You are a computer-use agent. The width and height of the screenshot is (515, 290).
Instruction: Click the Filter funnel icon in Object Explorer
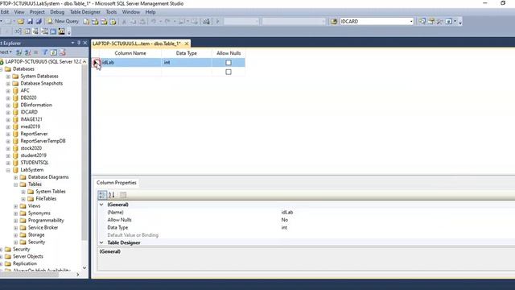45,52
